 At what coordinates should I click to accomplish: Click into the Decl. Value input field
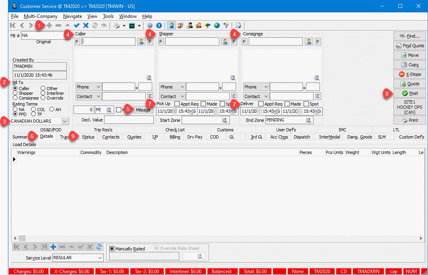[129, 120]
